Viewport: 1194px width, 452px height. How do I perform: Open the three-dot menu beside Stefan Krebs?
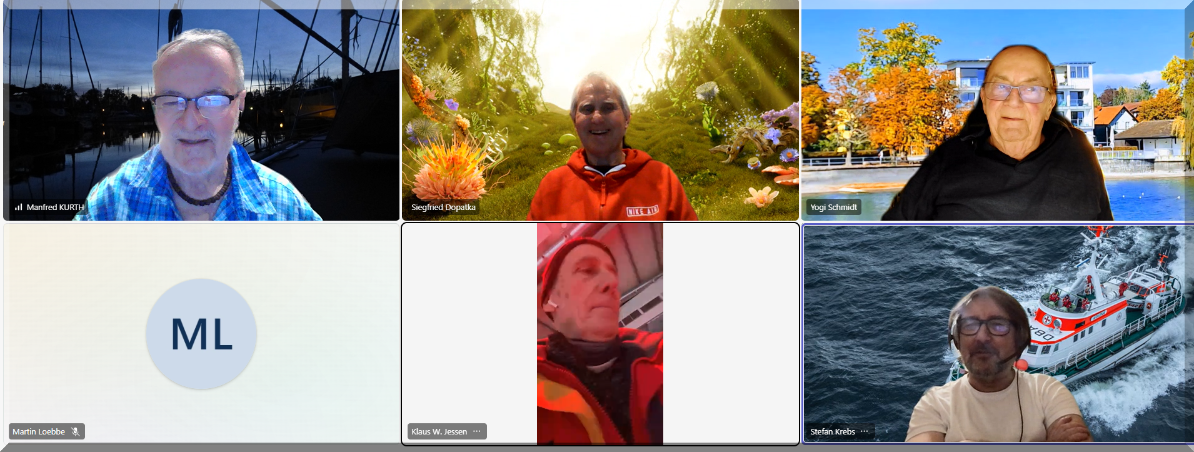[x=865, y=431]
